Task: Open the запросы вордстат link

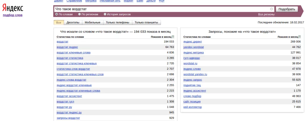Action: click(x=68, y=118)
